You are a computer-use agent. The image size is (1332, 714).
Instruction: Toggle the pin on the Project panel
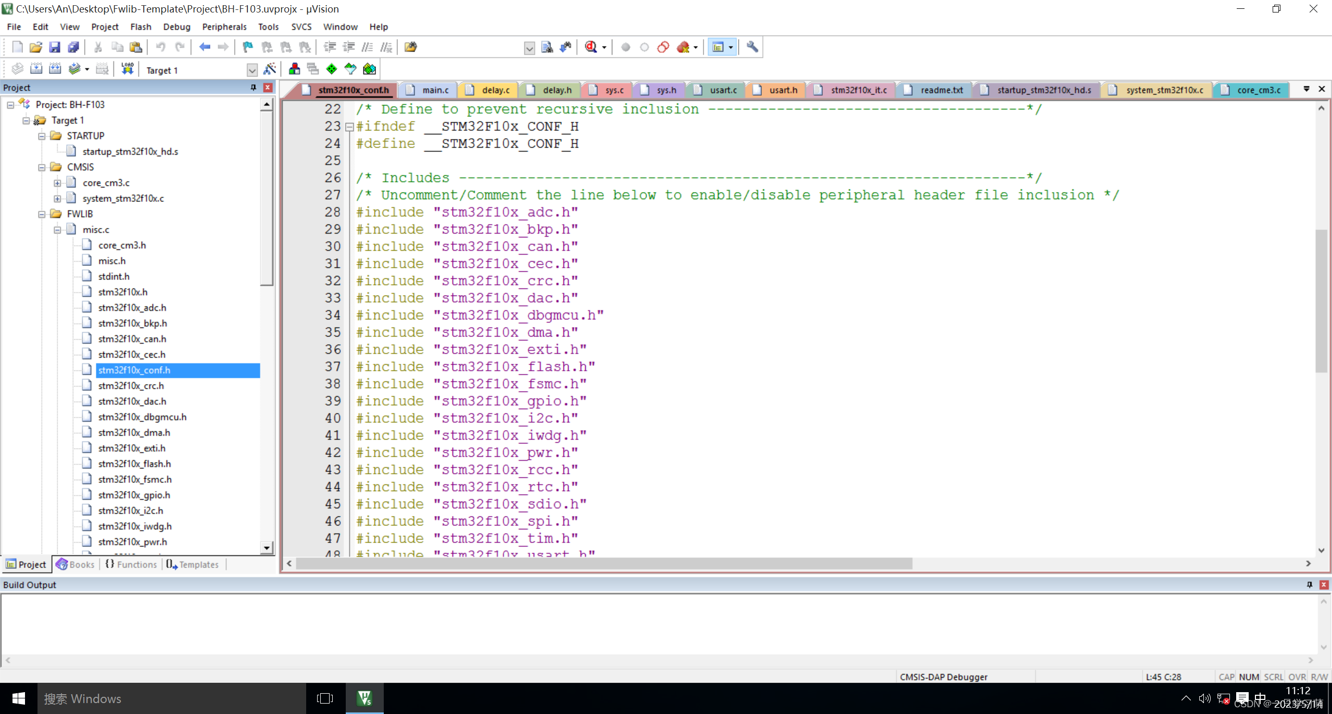click(x=254, y=87)
